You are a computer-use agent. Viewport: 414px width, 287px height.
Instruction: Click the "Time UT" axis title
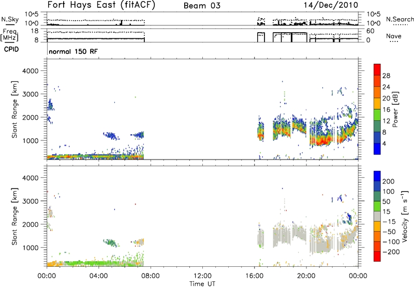(202, 283)
